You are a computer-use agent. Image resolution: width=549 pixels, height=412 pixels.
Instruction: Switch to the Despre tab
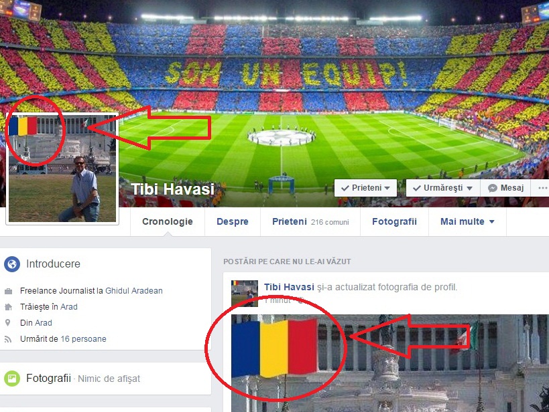coord(233,221)
